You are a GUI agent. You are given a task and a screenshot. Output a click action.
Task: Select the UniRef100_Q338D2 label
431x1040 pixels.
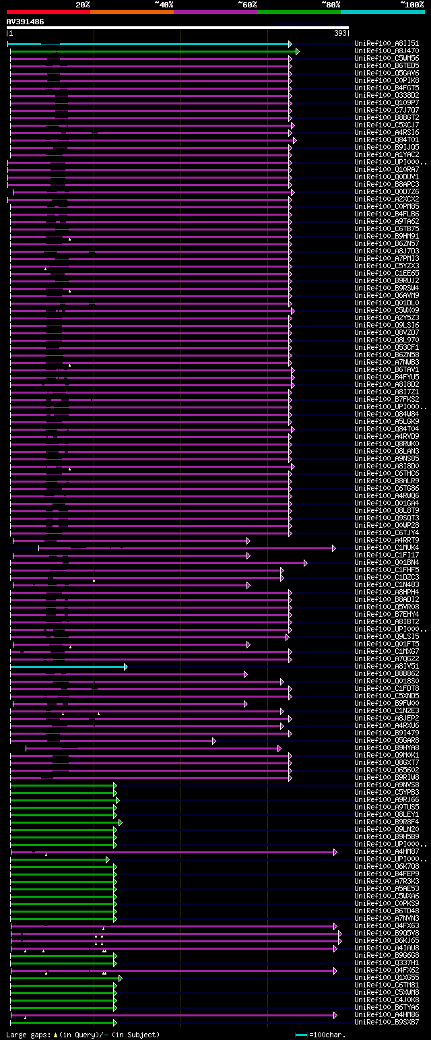(387, 96)
